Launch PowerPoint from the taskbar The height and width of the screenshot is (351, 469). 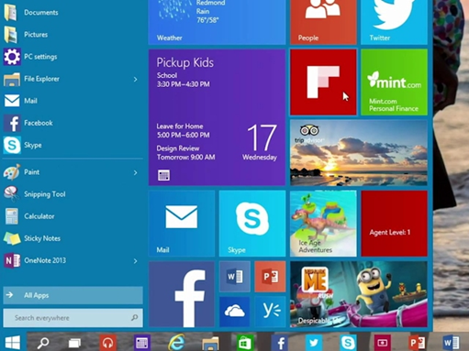click(417, 343)
